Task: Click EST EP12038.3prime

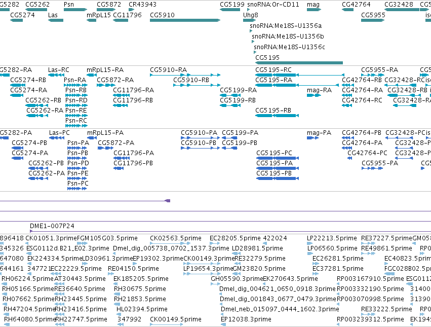Action: click(x=246, y=319)
